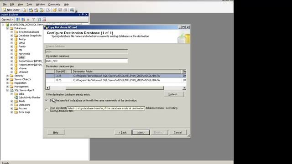Open the Help menu

tap(66, 4)
